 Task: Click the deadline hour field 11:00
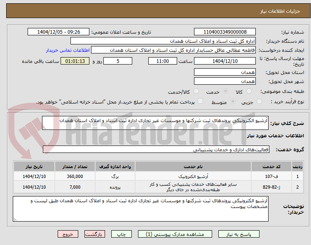click(x=162, y=61)
